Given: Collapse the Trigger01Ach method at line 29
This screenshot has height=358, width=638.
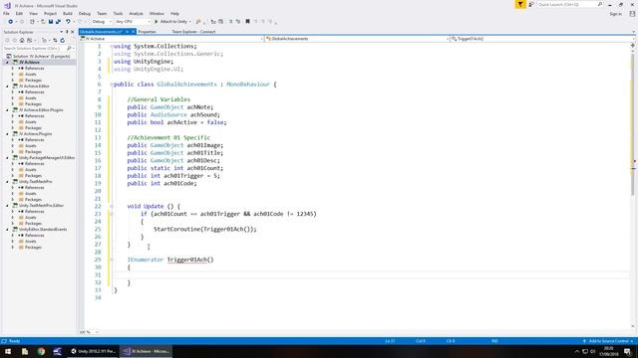Looking at the screenshot, I should 112,260.
